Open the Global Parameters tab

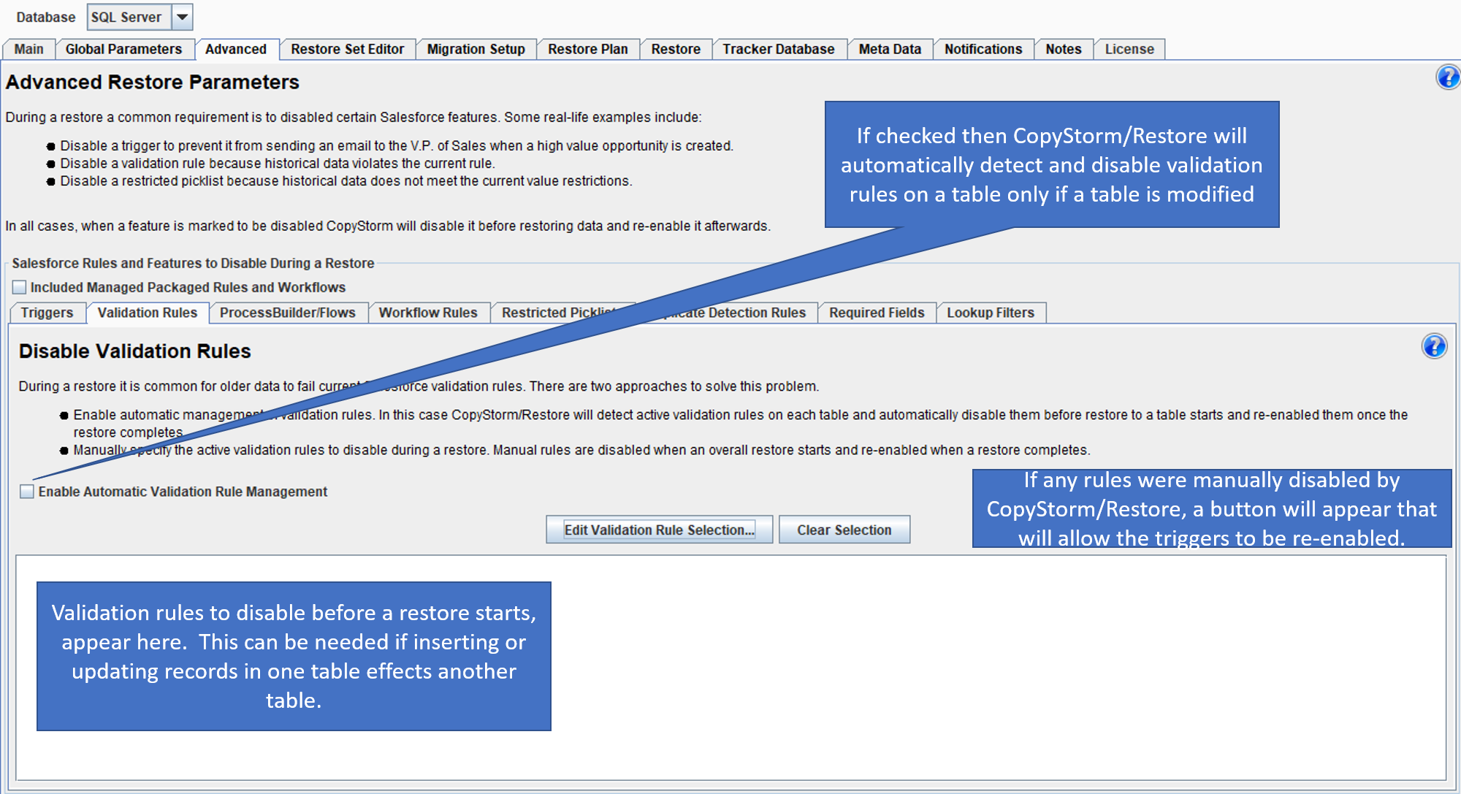pyautogui.click(x=123, y=49)
